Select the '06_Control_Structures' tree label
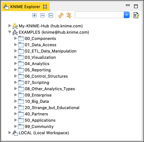The image size is (144, 142). [46, 76]
